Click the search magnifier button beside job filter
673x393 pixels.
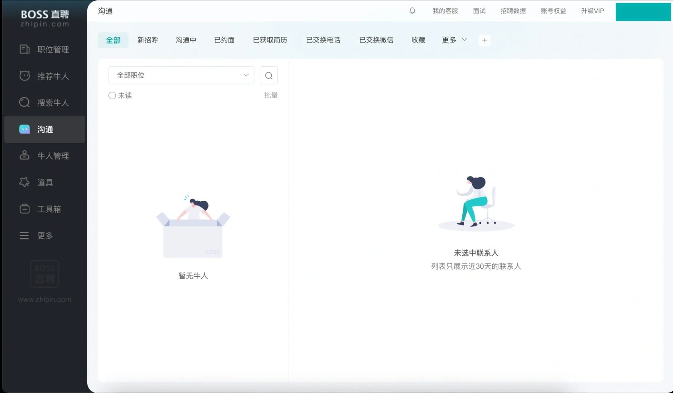(x=268, y=75)
